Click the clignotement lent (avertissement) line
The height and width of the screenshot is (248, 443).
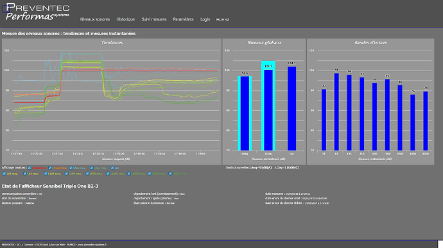[x=159, y=194]
